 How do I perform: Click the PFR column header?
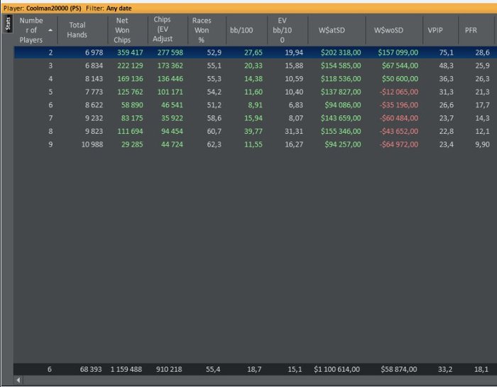tap(471, 30)
